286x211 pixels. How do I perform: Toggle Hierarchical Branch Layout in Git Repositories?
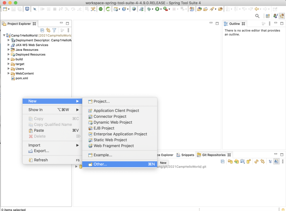point(270,161)
